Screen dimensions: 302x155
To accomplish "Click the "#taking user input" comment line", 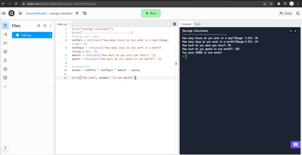I will 85,36.
